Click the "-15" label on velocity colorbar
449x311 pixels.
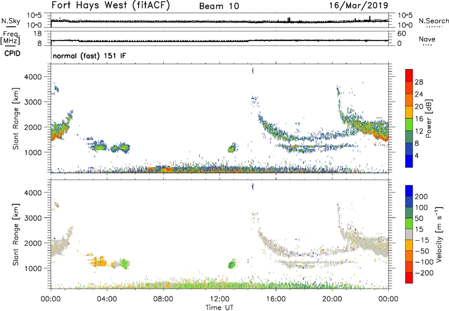(x=421, y=240)
